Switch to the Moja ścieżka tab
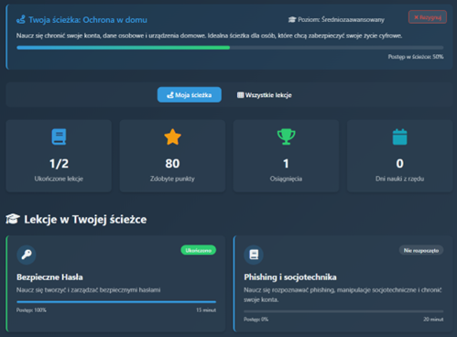The image size is (457, 337). pos(190,94)
